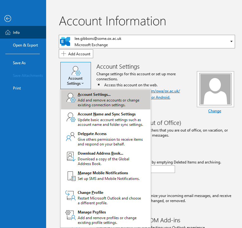Viewport: 242px width, 228px height.
Task: Click the Manage Mobile Notifications phone icon
Action: click(71, 176)
